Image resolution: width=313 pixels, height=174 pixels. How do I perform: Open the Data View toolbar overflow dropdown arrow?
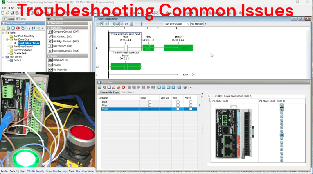[191, 88]
